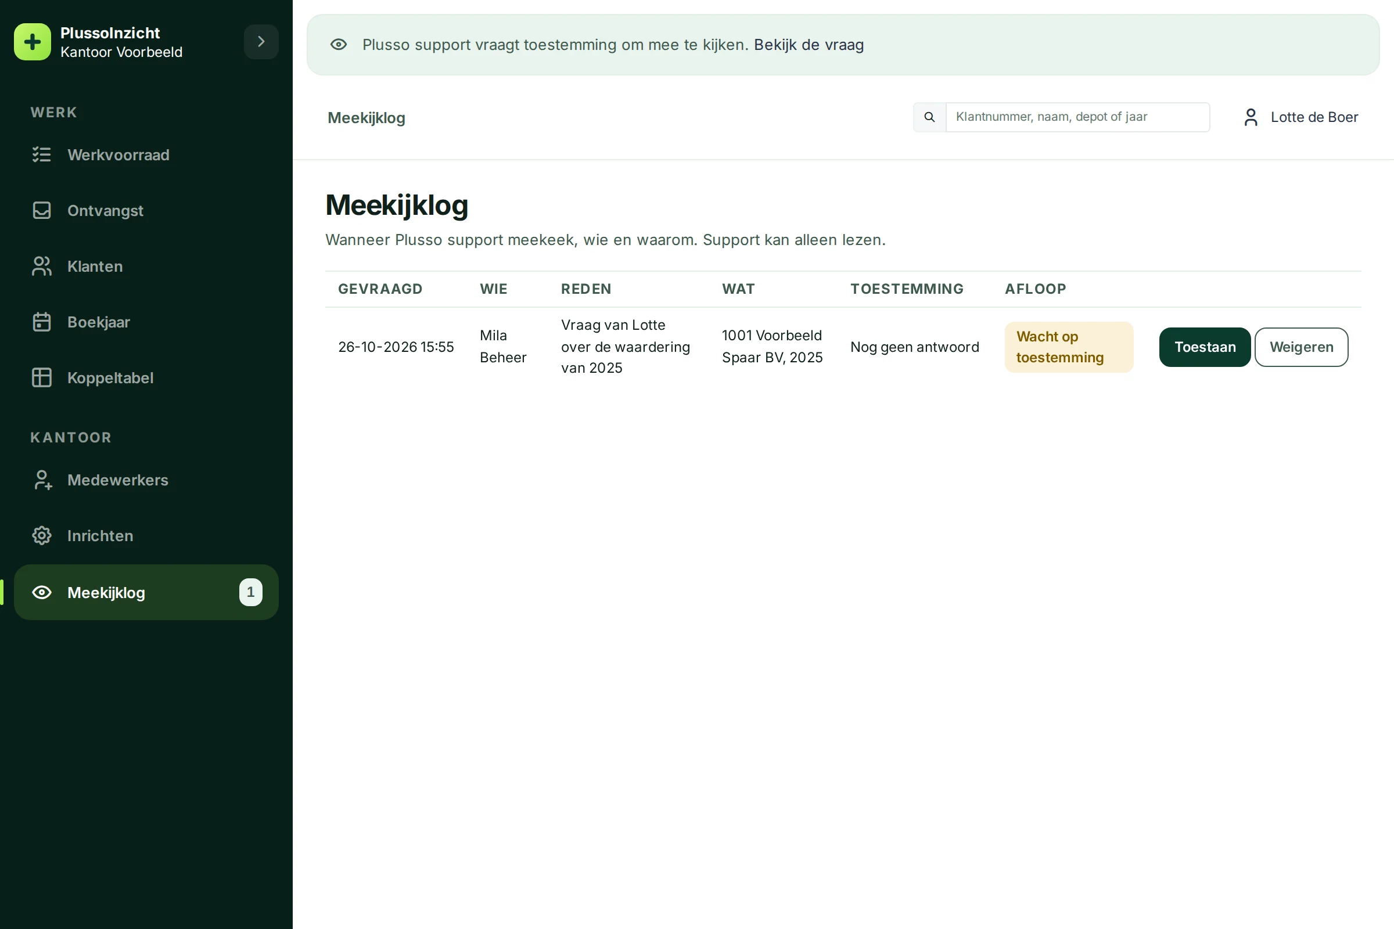
Task: Open the Ontvangst inbox section
Action: [146, 211]
